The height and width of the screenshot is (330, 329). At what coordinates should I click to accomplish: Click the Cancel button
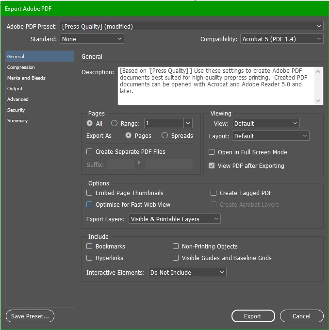pyautogui.click(x=302, y=316)
